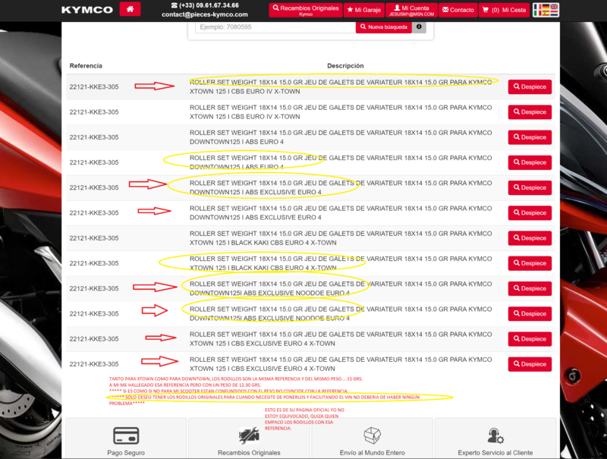Open Despiece for second DOWNTOWN125 I ABS EURO 4 row
607x459 pixels.
tap(530, 162)
